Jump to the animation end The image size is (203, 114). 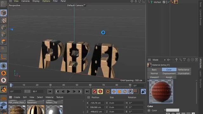[87, 92]
